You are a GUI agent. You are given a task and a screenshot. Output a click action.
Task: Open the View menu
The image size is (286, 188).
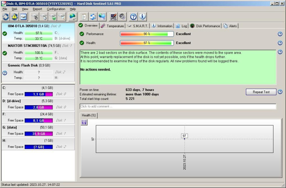click(25, 9)
